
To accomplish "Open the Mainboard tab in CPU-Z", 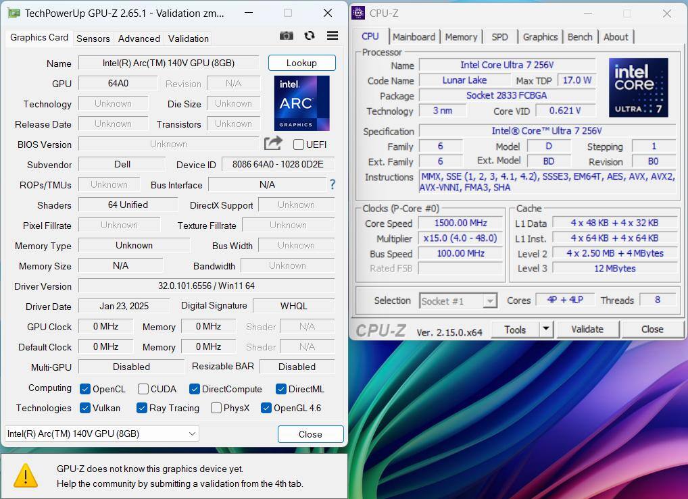I will (414, 37).
